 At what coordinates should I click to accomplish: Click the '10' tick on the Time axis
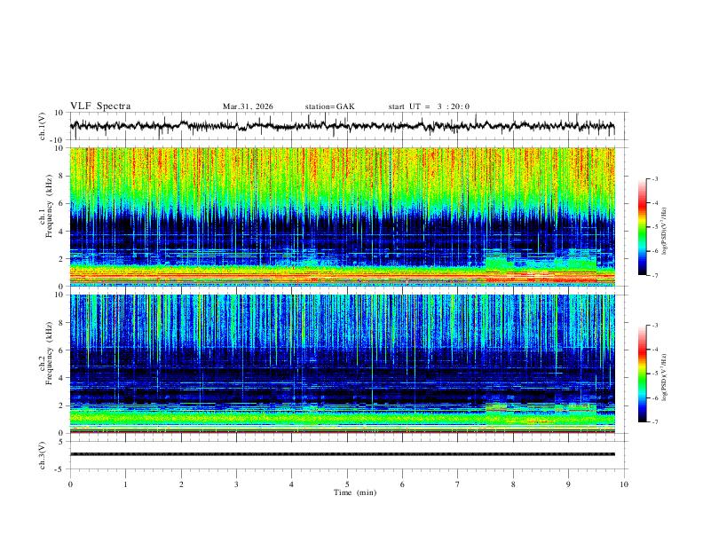(x=624, y=484)
